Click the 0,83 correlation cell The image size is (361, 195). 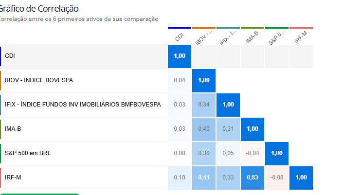[253, 177]
